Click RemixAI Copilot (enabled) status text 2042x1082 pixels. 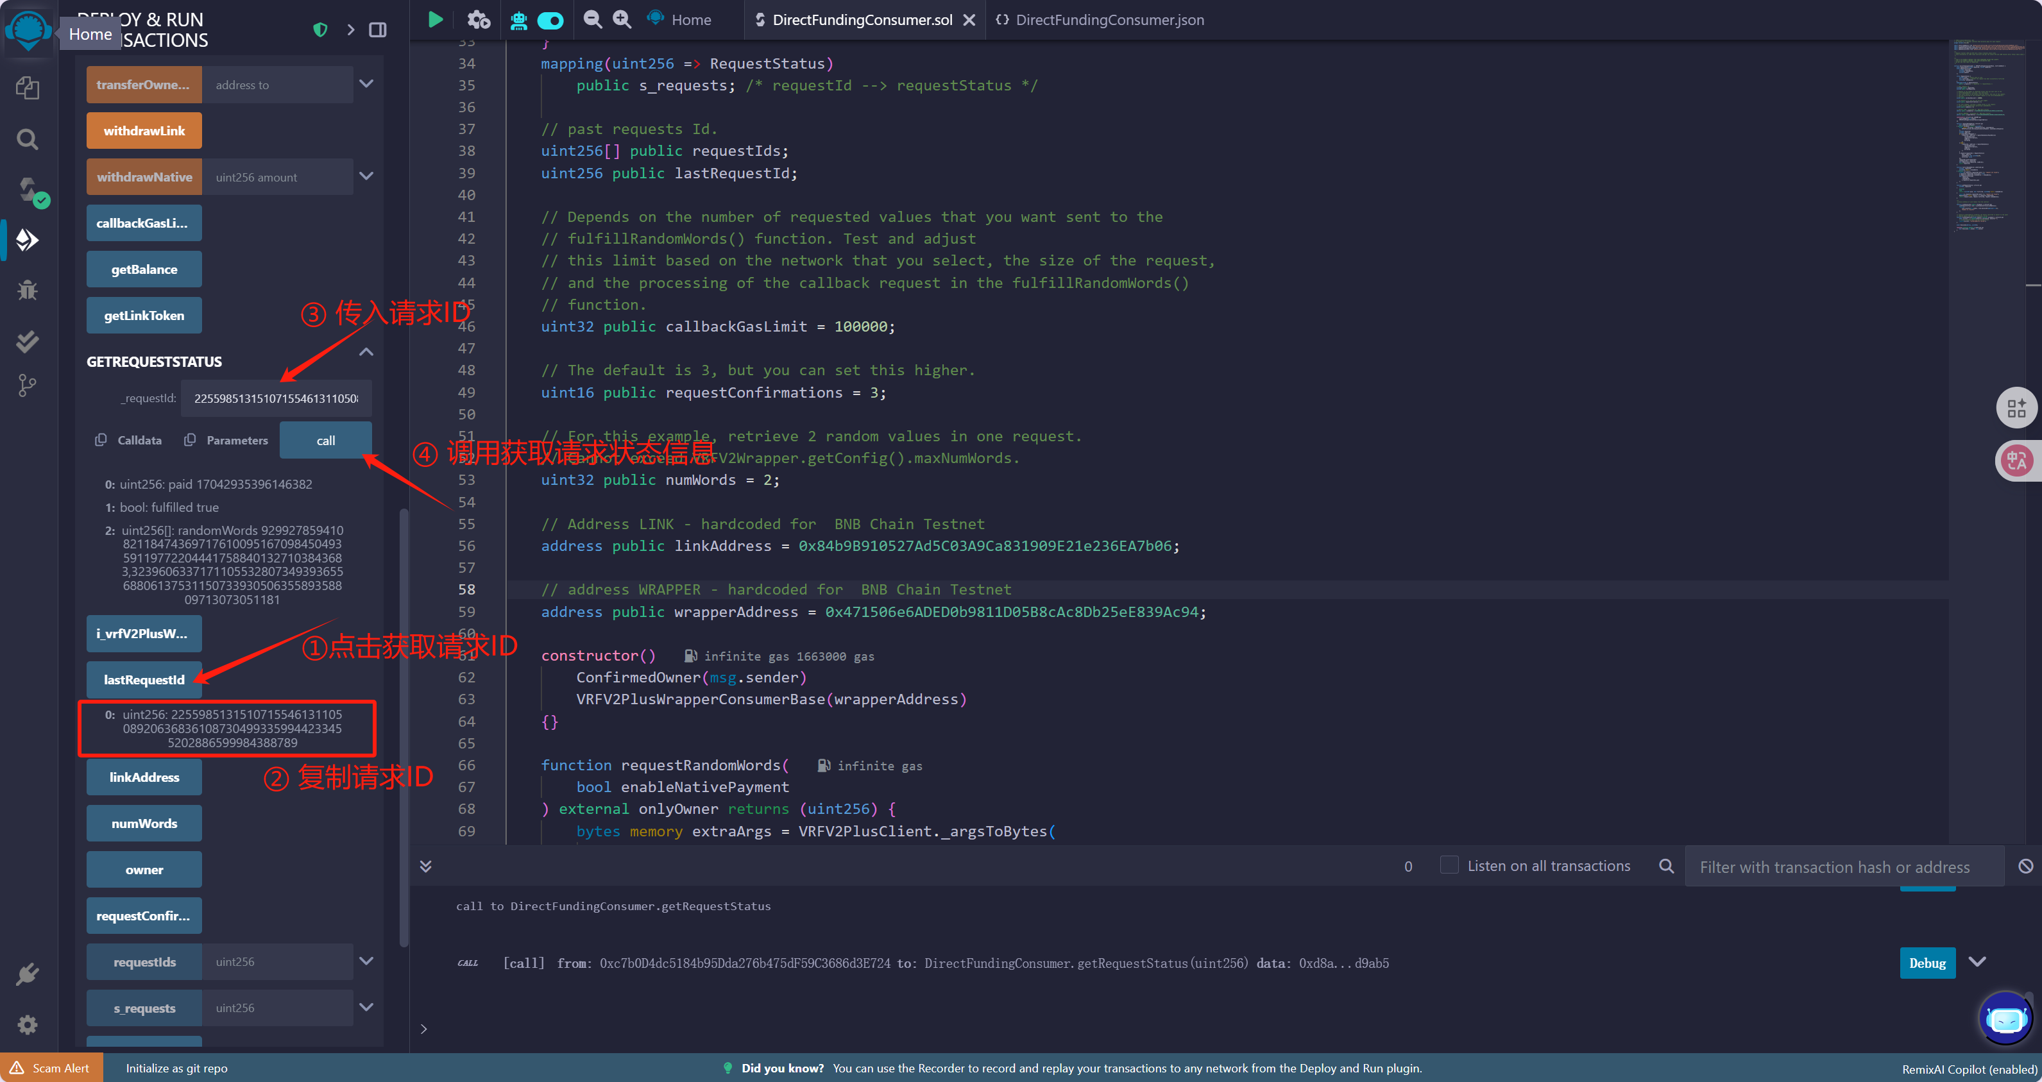(1969, 1069)
